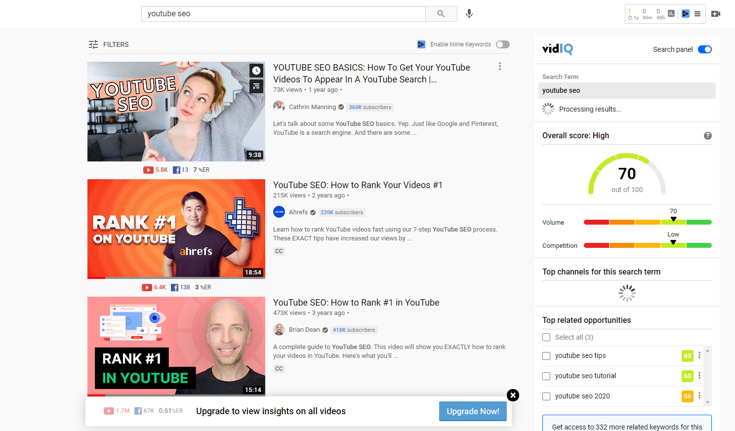Click the 360K subscribers badge
The width and height of the screenshot is (735, 431).
point(370,107)
